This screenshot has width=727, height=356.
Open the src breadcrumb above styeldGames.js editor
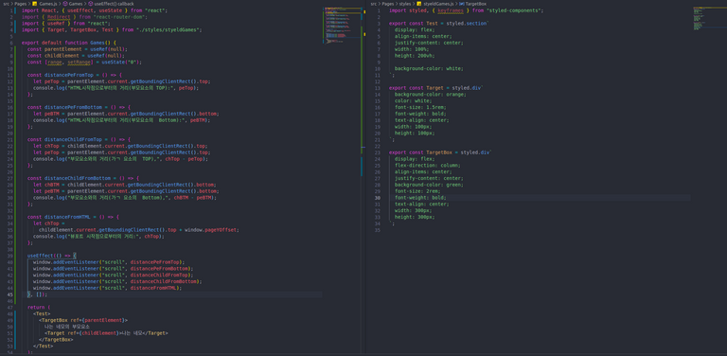[374, 3]
